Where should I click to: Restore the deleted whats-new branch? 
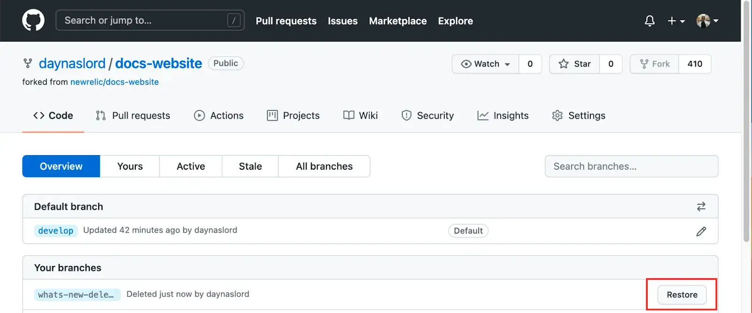tap(681, 295)
